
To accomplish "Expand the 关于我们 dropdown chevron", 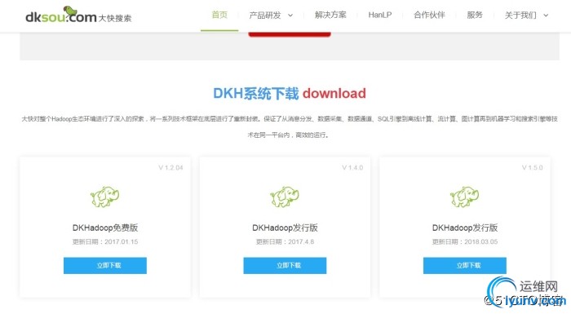I will pos(546,15).
